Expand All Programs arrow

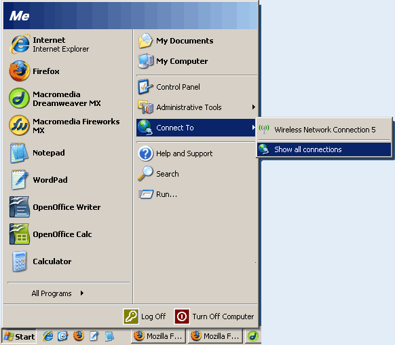coord(82,293)
